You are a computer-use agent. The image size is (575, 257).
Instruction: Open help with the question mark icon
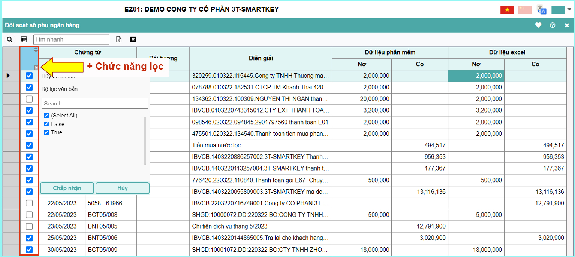553,25
